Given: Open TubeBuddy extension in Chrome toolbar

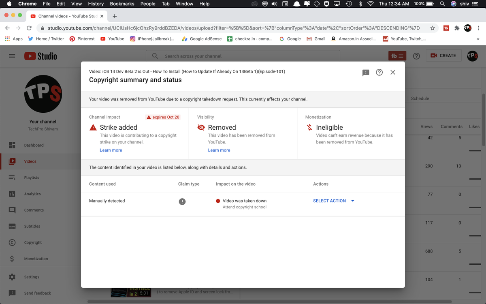Looking at the screenshot, I should coord(446,28).
